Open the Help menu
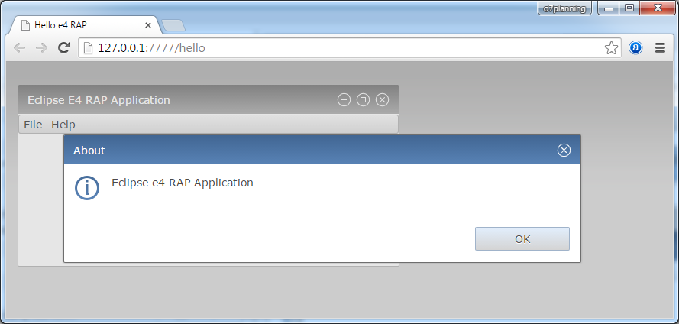 [x=63, y=125]
